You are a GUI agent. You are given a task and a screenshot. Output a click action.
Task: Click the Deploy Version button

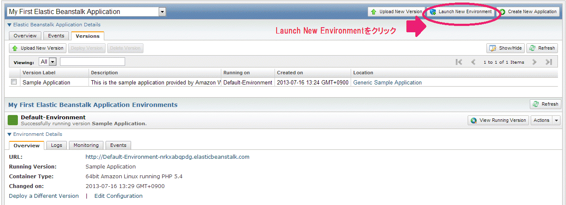[87, 48]
